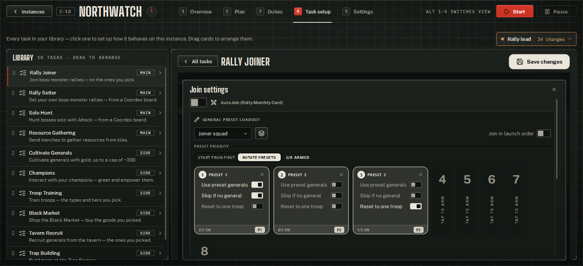Click the red Start button
Image resolution: width=583 pixels, height=266 pixels.
tap(514, 12)
